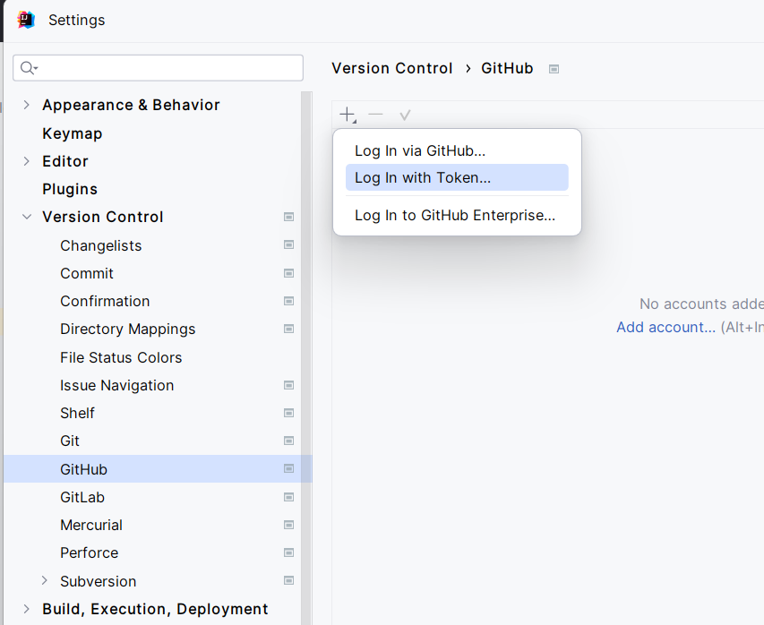
Task: Click the settings tree scrollbar
Action: (306, 358)
